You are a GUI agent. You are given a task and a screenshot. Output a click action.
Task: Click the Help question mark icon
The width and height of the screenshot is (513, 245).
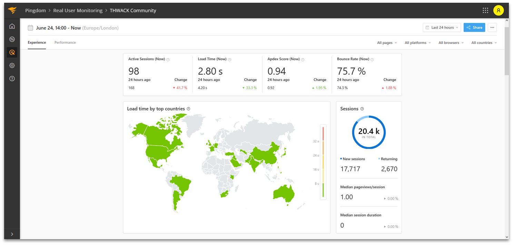click(x=12, y=78)
